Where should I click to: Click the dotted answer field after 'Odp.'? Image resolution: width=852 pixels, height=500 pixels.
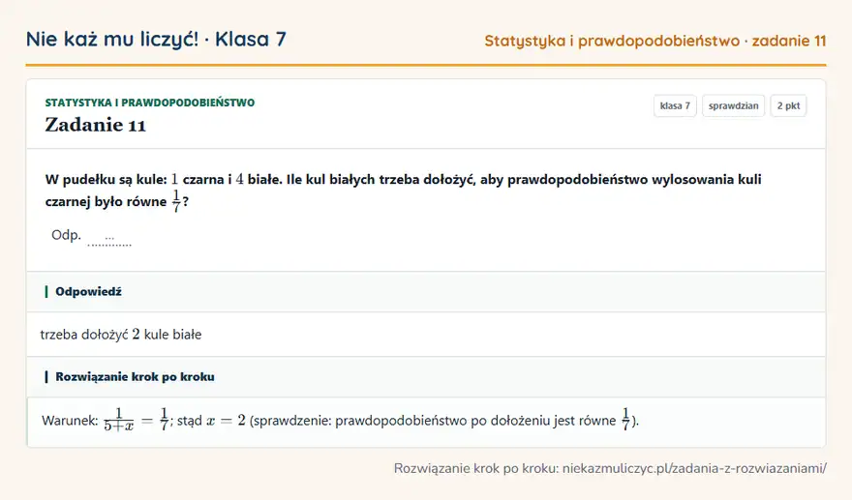click(x=109, y=238)
